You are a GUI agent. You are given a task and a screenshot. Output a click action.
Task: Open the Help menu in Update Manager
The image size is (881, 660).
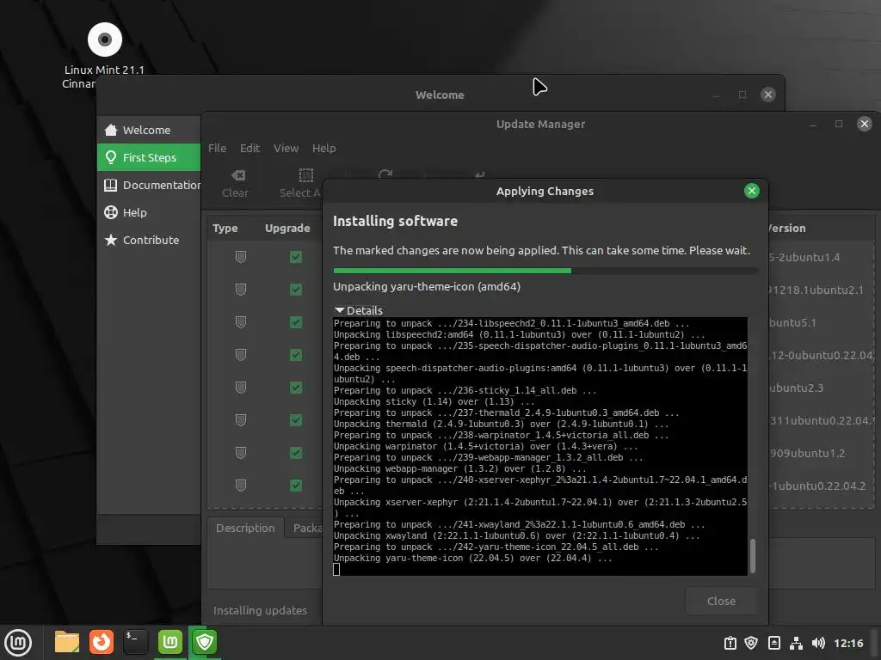(324, 148)
